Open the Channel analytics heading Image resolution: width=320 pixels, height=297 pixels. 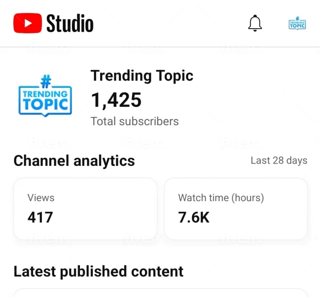tap(74, 161)
